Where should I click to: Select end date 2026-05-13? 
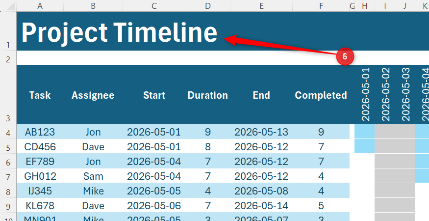point(261,132)
